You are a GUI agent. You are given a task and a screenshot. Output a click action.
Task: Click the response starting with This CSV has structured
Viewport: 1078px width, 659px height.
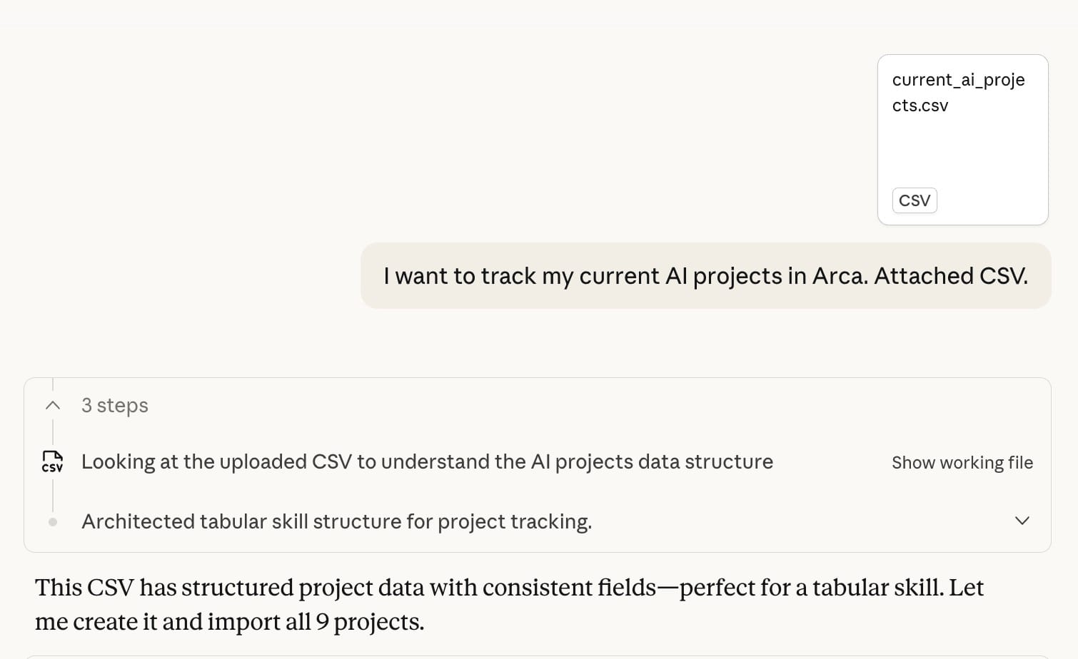[x=509, y=604]
